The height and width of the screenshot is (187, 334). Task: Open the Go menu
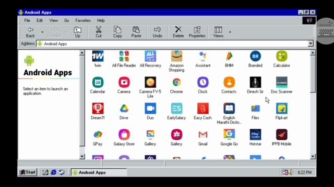[67, 21]
